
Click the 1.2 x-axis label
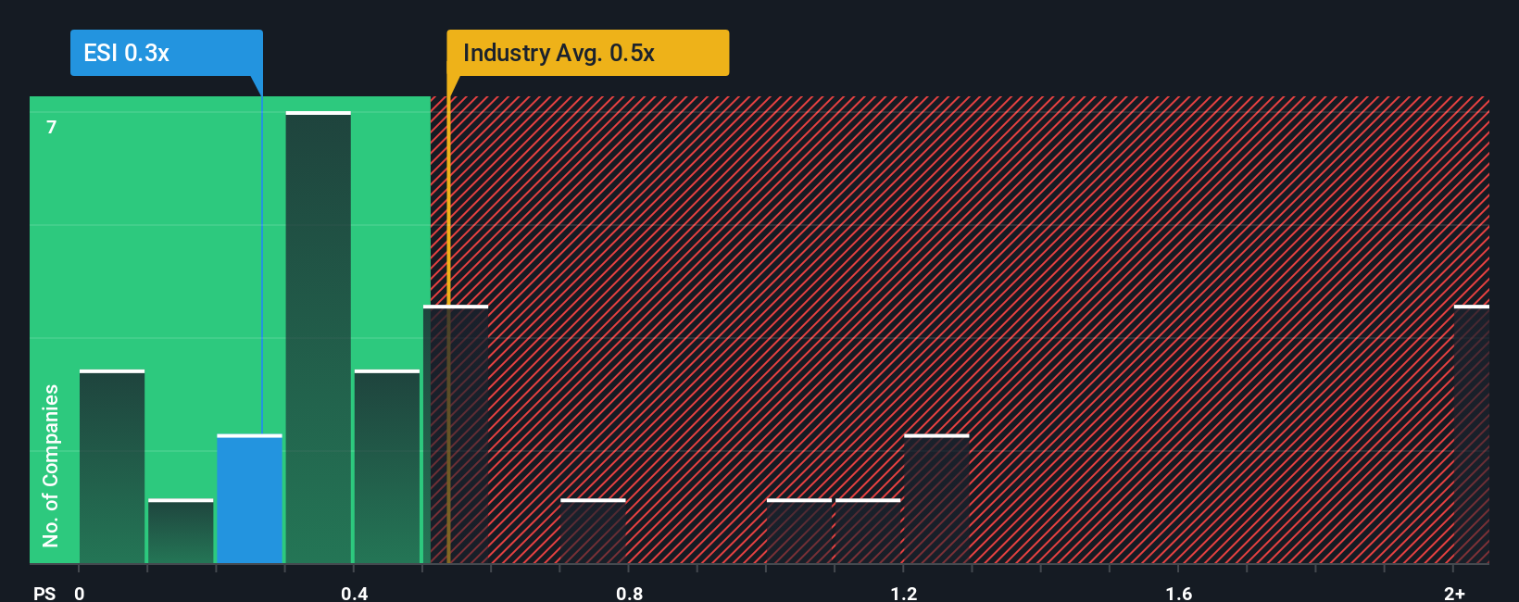(x=904, y=593)
